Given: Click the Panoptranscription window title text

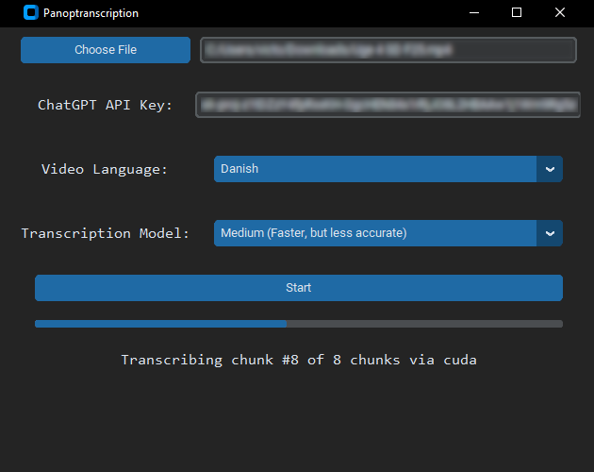Looking at the screenshot, I should click(x=92, y=13).
